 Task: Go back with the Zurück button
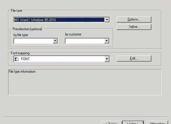pos(111,123)
